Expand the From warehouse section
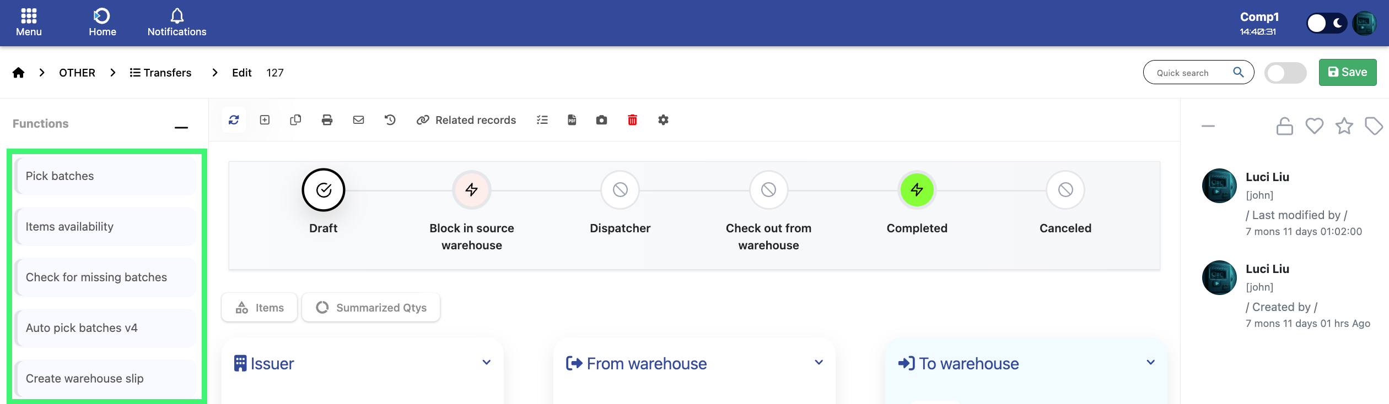This screenshot has height=404, width=1389. click(x=819, y=362)
